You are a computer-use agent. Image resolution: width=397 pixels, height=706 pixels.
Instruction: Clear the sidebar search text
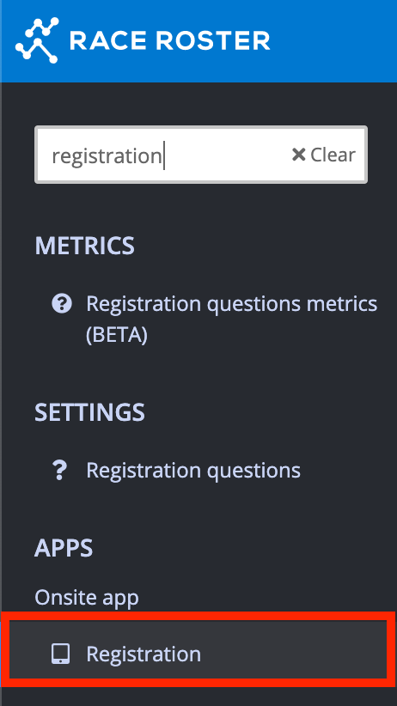[x=324, y=155]
